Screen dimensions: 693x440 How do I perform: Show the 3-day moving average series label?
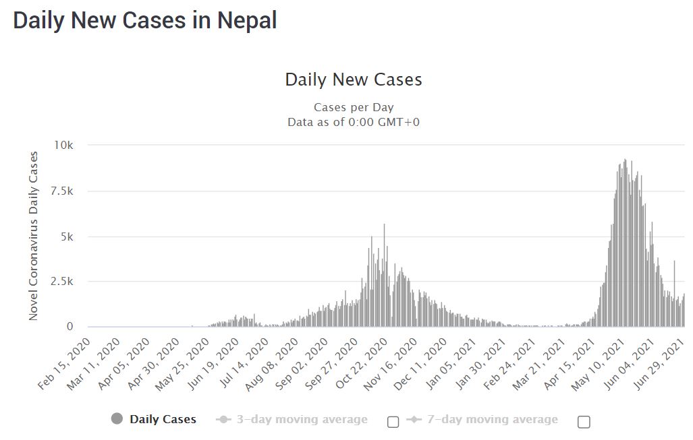coord(302,420)
